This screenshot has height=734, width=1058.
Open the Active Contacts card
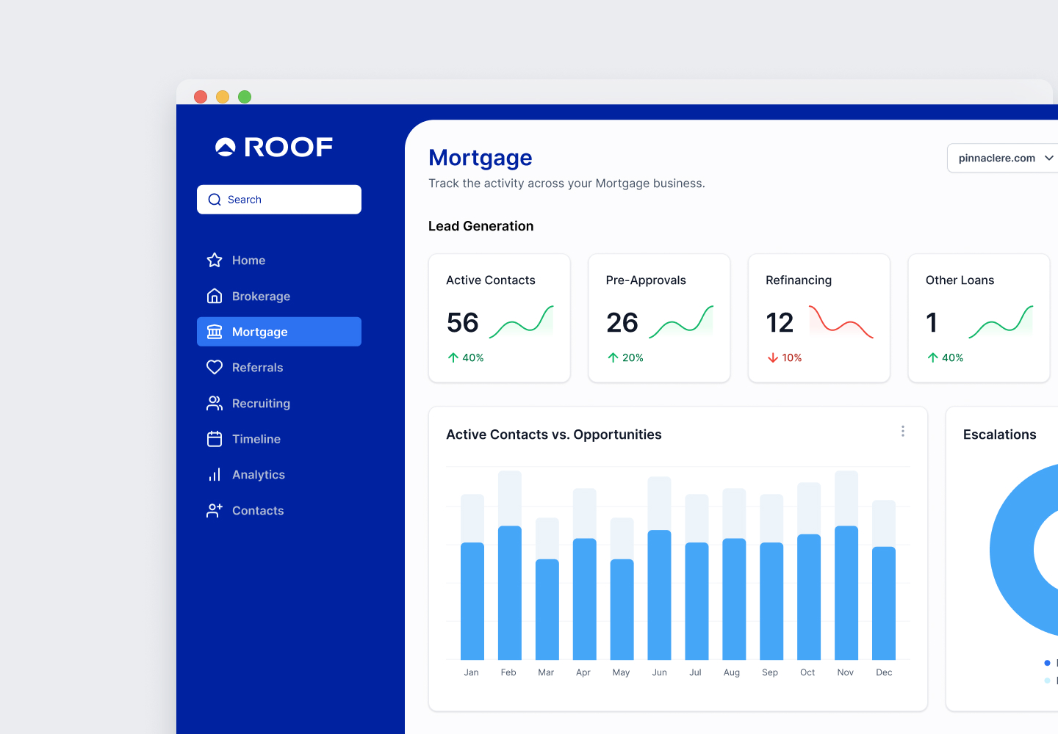500,318
